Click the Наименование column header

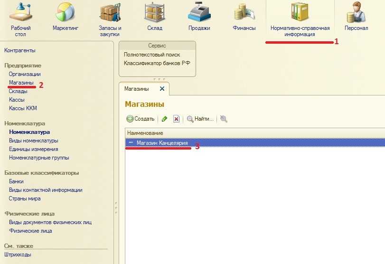(x=145, y=133)
